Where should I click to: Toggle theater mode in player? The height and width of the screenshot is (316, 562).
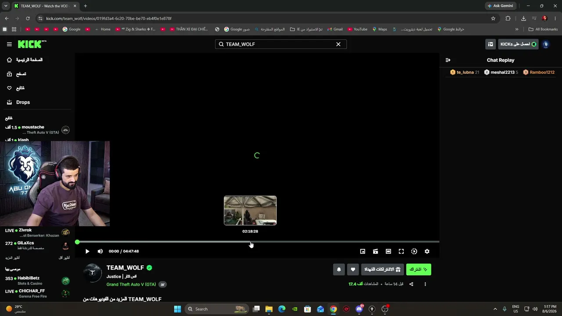(x=388, y=251)
